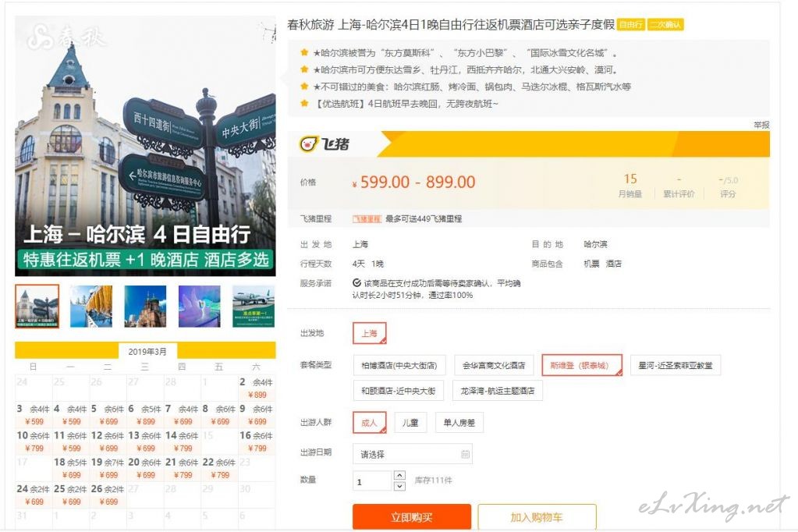This screenshot has height=532, width=798.
Task: Pick calendar date 7 priced ¥699
Action: tap(183, 415)
